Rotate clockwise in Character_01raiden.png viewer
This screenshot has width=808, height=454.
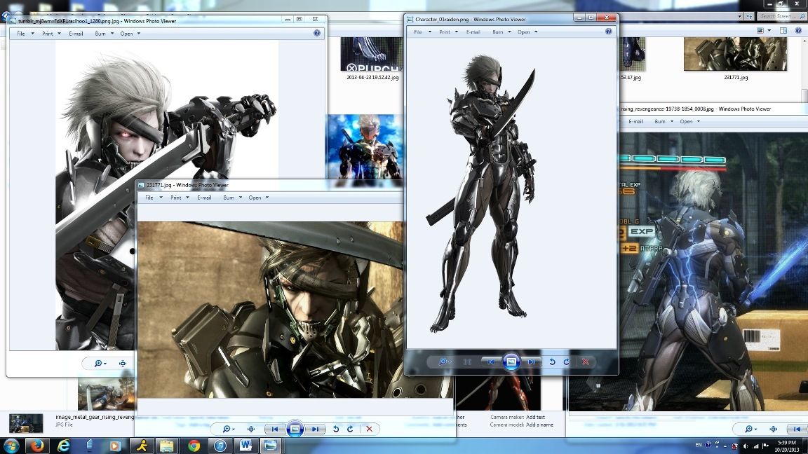[566, 362]
